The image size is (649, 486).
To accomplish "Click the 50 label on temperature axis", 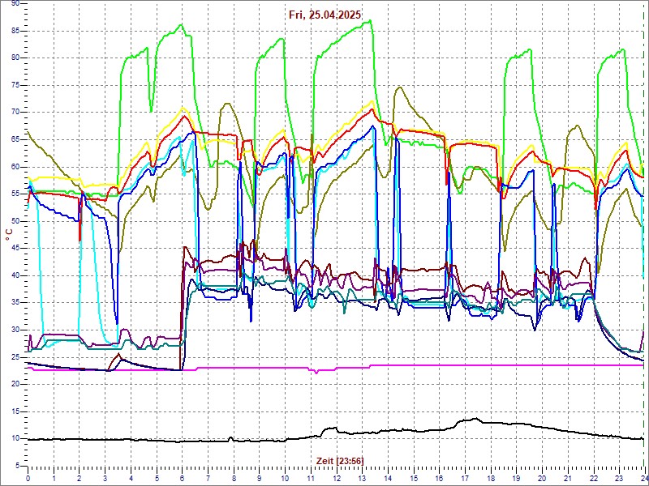I will click(15, 221).
